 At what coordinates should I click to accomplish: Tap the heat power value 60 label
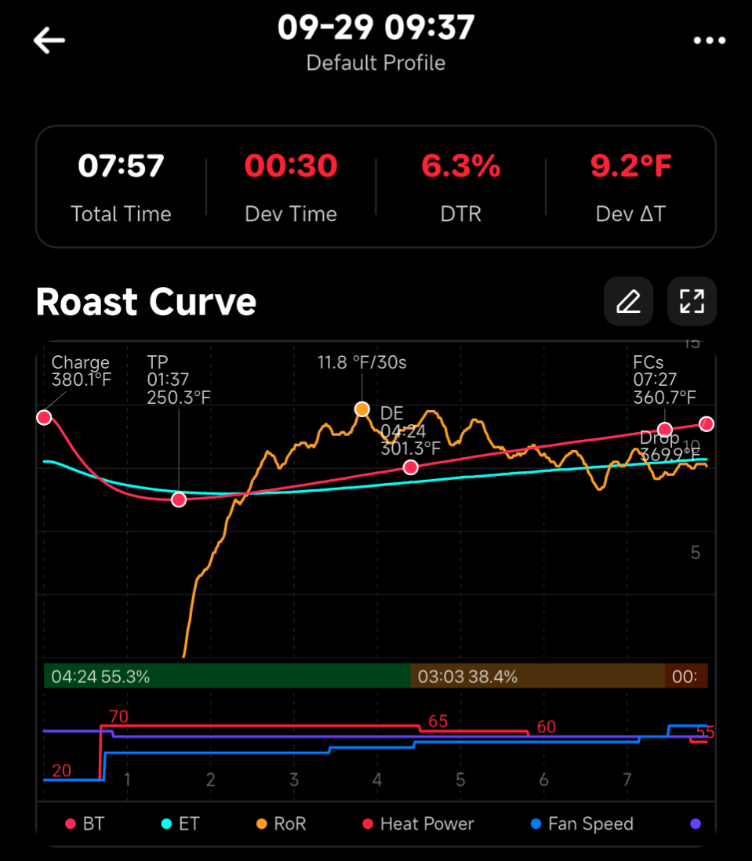pyautogui.click(x=546, y=727)
